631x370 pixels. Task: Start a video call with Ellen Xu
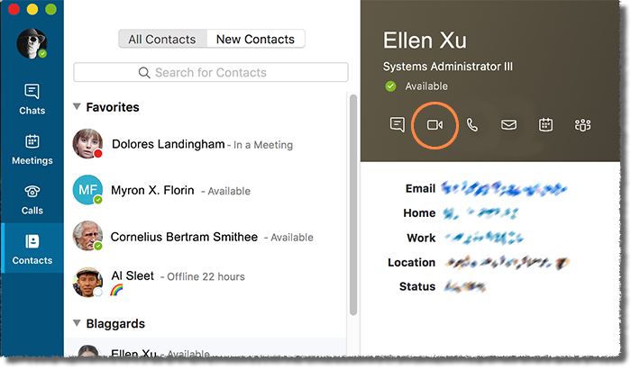coord(434,125)
